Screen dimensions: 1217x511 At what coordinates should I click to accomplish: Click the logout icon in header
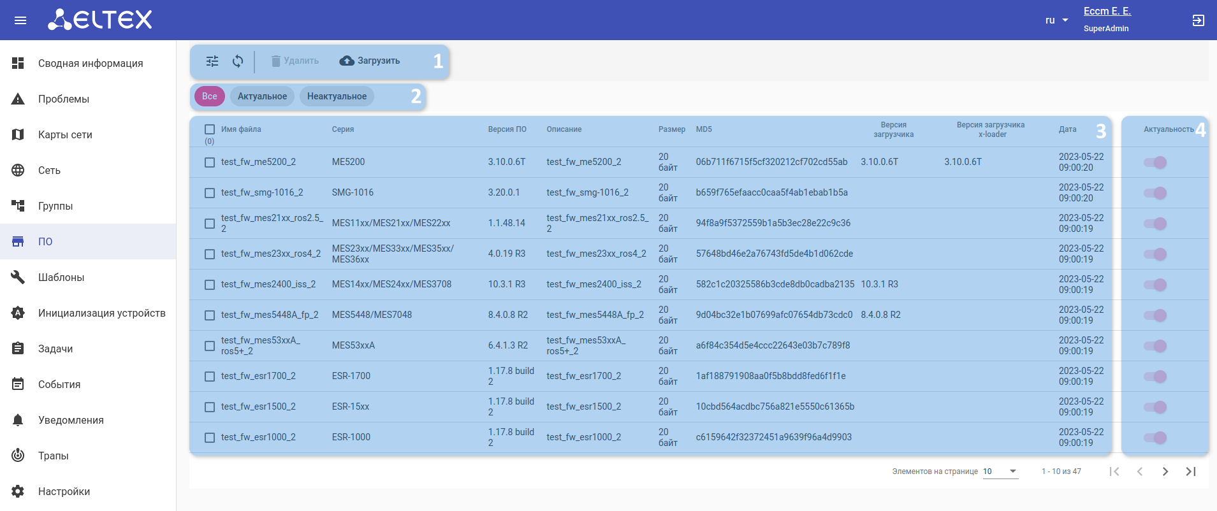[x=1198, y=20]
